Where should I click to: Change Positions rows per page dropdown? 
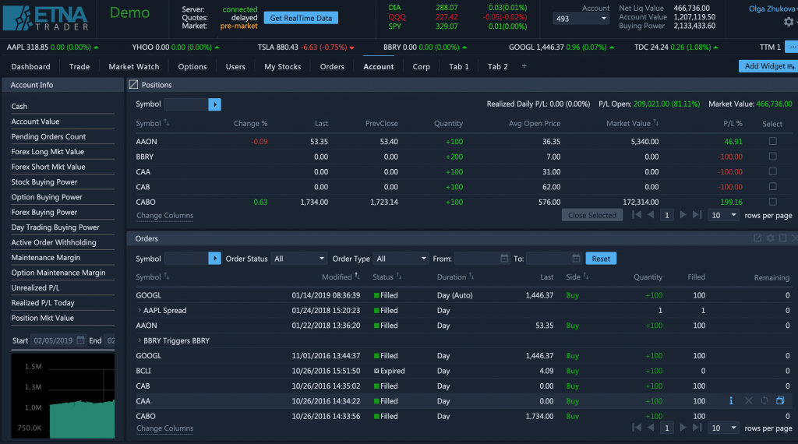coord(724,215)
